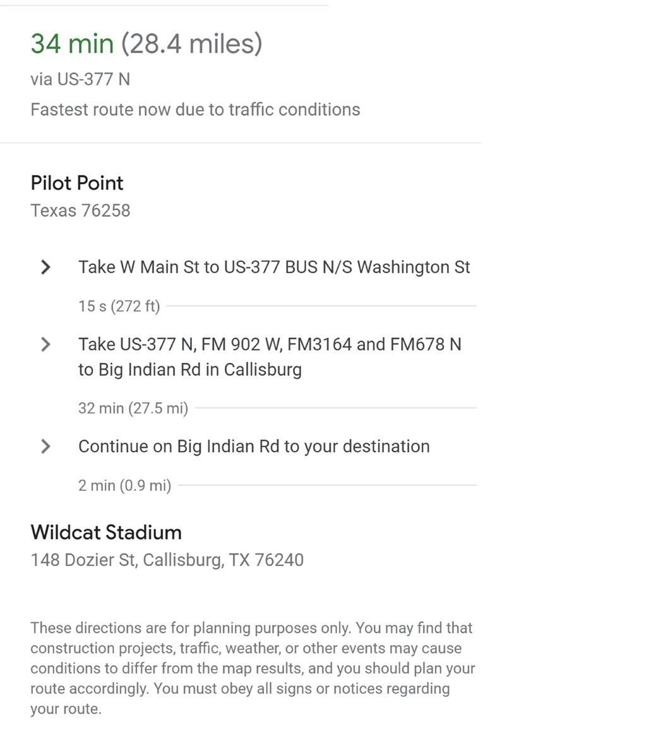This screenshot has height=731, width=658.
Task: Click the to Big Indian Rd in Callisburg line
Action: tap(190, 370)
